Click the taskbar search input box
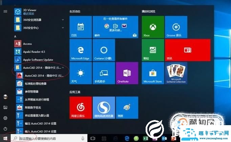This screenshot has width=231, height=142. click(x=49, y=138)
